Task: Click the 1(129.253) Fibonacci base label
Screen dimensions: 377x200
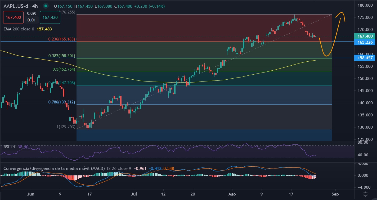Action: click(66, 127)
